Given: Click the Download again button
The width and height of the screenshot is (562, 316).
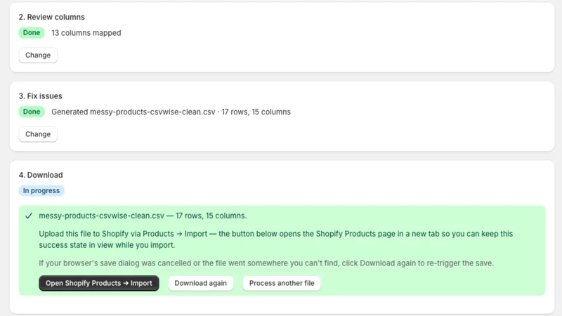Looking at the screenshot, I should [201, 283].
